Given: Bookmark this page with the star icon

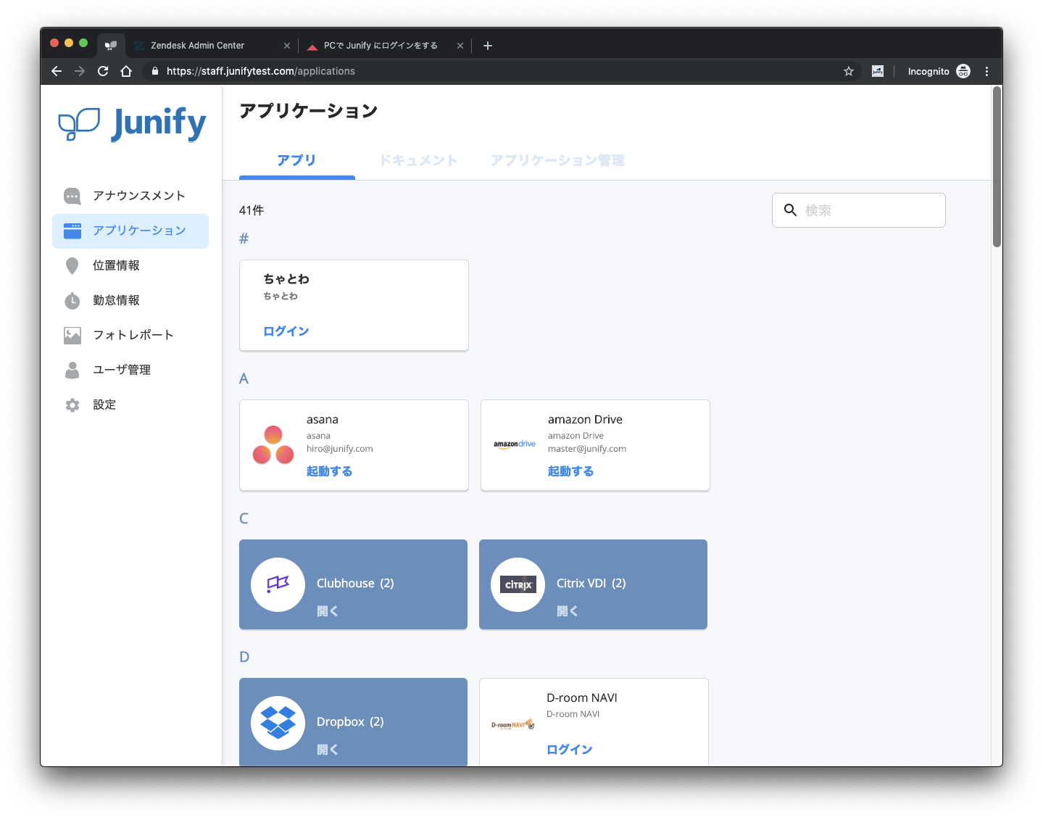Looking at the screenshot, I should pos(849,71).
